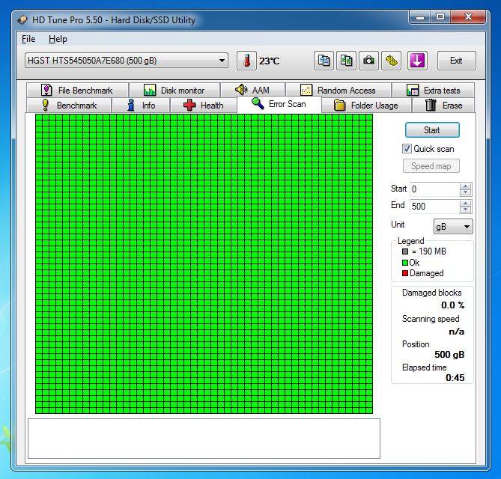Switch to the Health tab
The width and height of the screenshot is (501, 479).
[x=203, y=106]
